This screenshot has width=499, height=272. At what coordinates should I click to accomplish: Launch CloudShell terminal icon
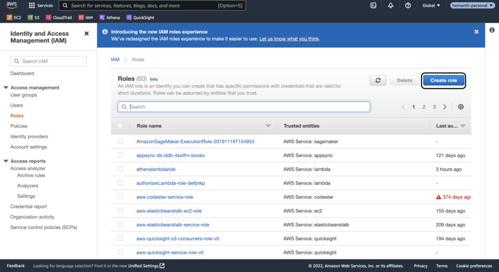pos(373,5)
